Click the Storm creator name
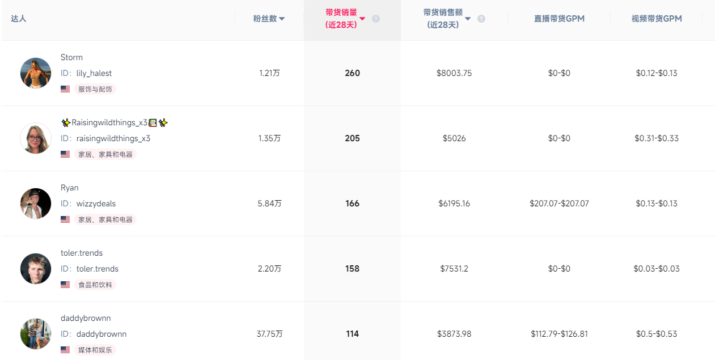This screenshot has width=715, height=360. click(71, 57)
